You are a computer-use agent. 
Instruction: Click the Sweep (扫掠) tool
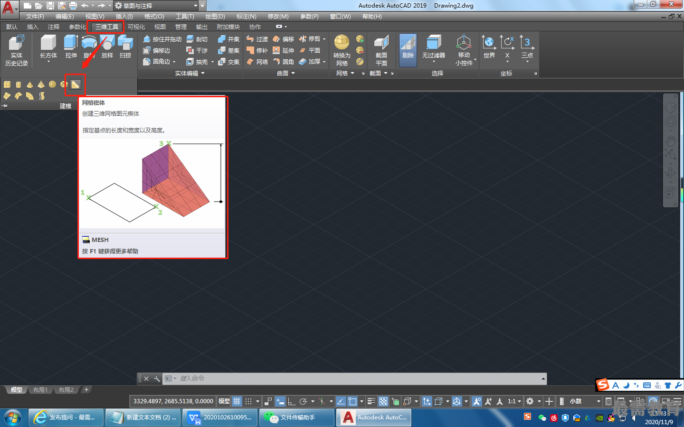[x=125, y=46]
